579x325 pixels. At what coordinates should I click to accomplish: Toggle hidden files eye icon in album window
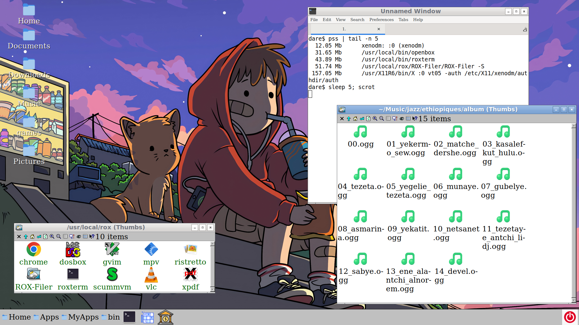(x=401, y=119)
